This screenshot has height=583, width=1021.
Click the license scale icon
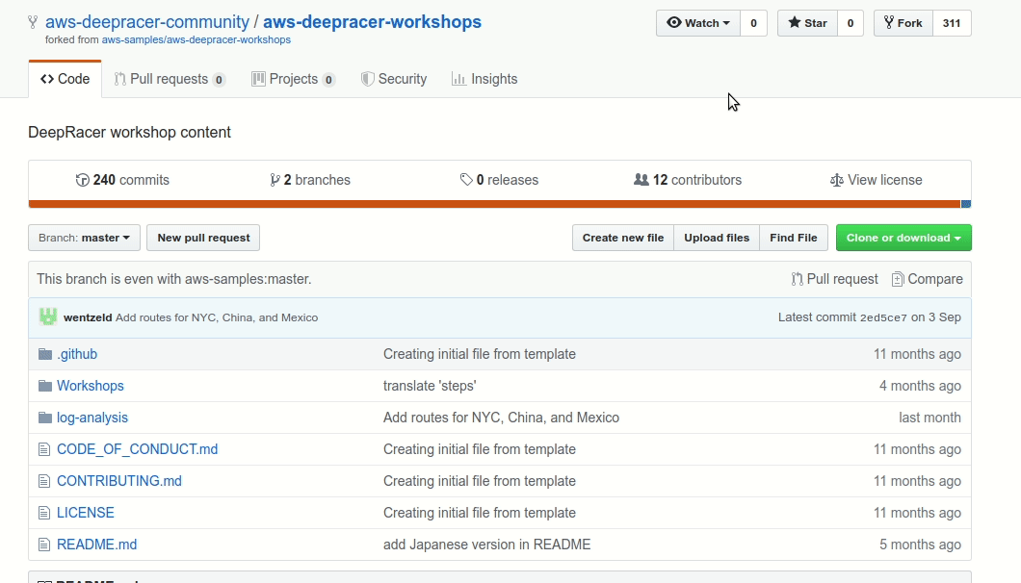click(x=837, y=180)
